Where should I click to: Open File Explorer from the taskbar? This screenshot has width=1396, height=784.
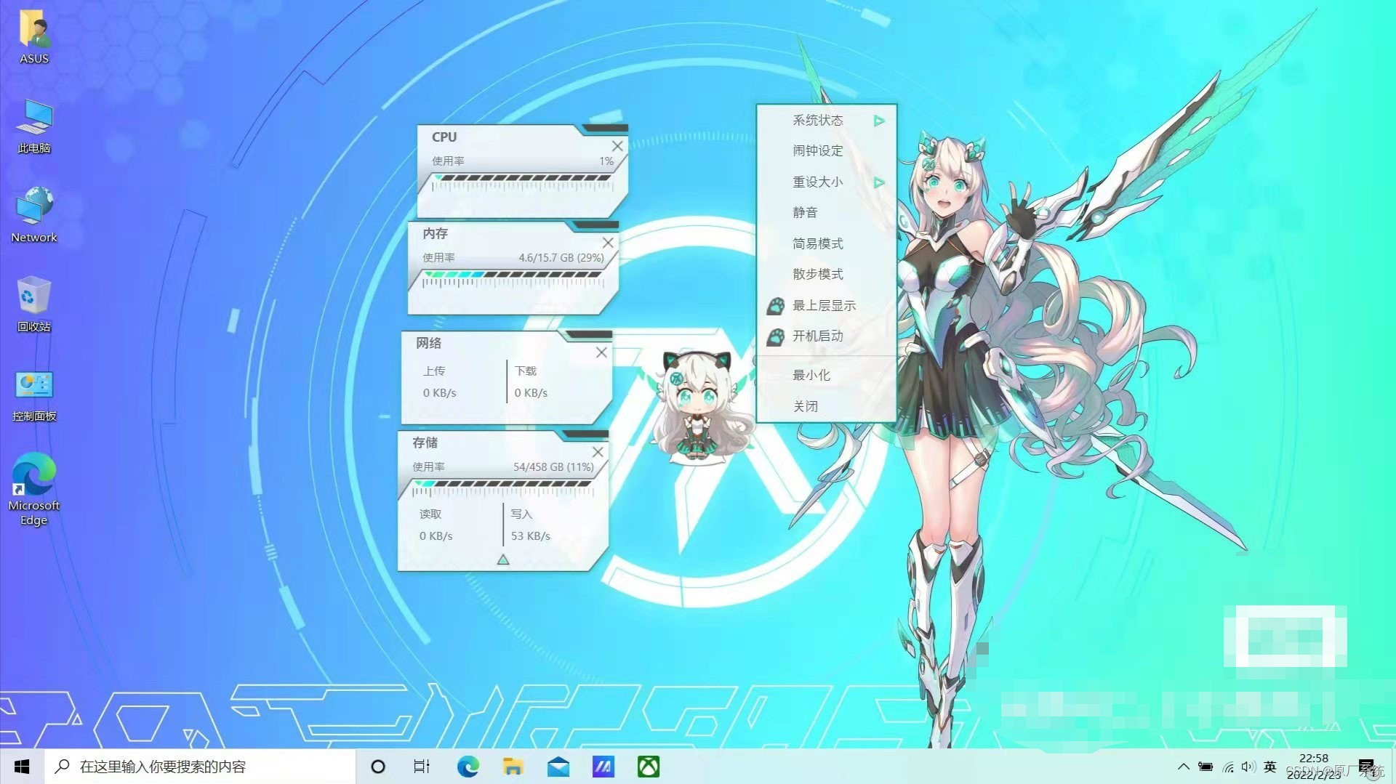point(513,767)
